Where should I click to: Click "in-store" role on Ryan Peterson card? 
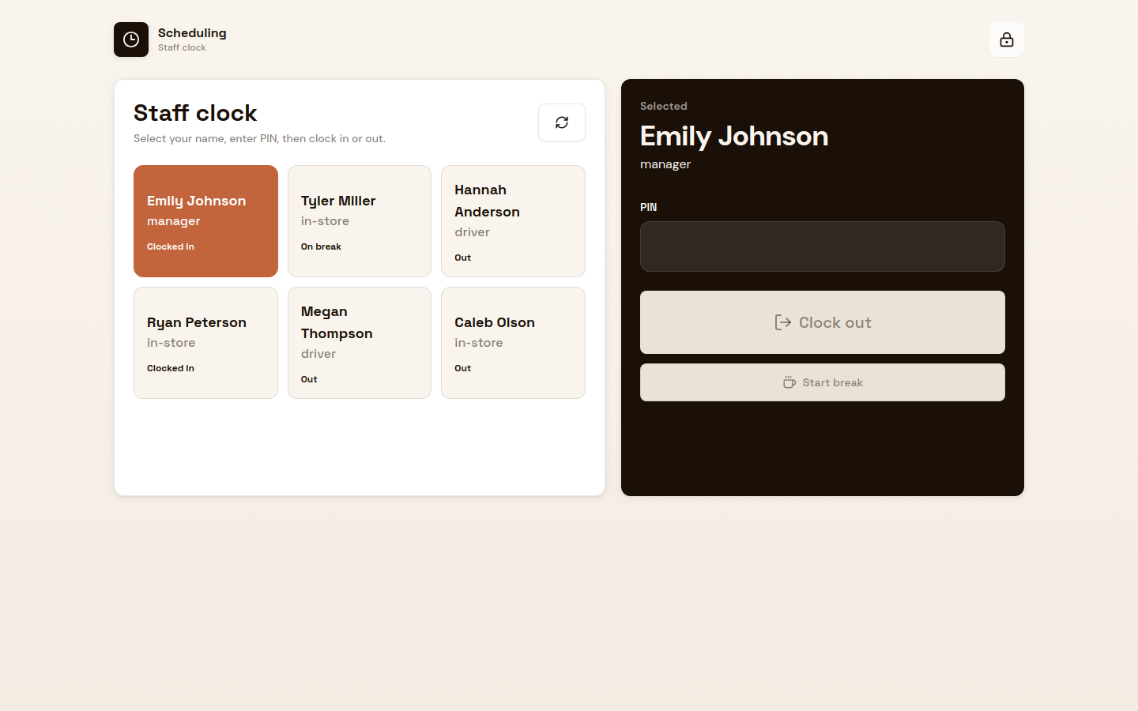point(171,343)
